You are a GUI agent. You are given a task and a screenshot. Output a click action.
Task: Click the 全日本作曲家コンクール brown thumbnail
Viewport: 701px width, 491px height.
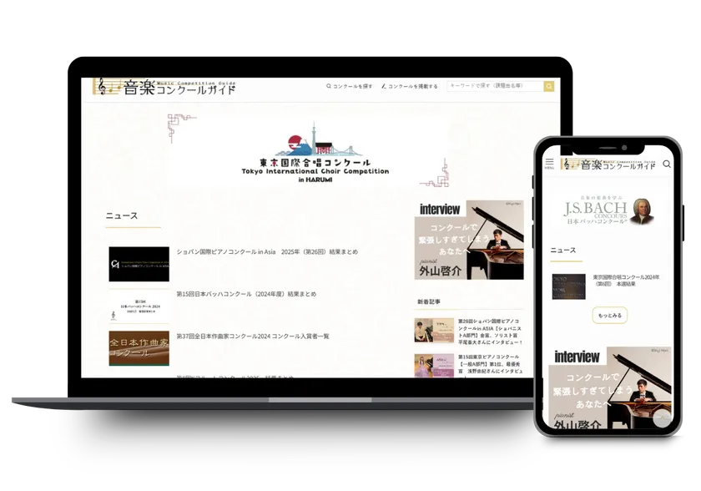139,348
